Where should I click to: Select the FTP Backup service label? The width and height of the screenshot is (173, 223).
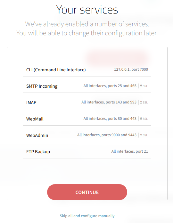point(38,152)
